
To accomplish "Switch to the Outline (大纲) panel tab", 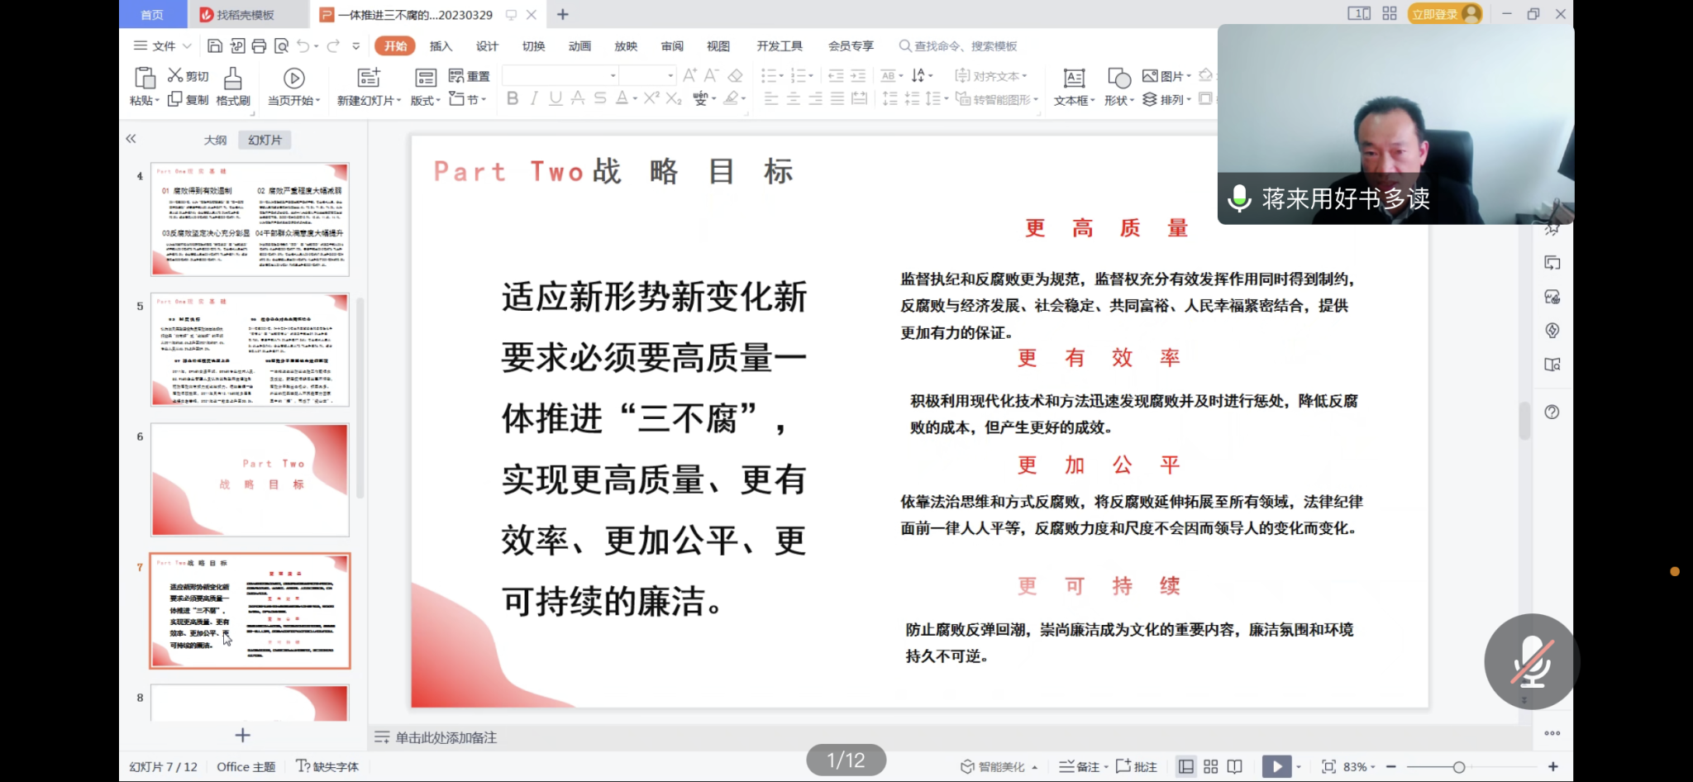I will click(215, 140).
